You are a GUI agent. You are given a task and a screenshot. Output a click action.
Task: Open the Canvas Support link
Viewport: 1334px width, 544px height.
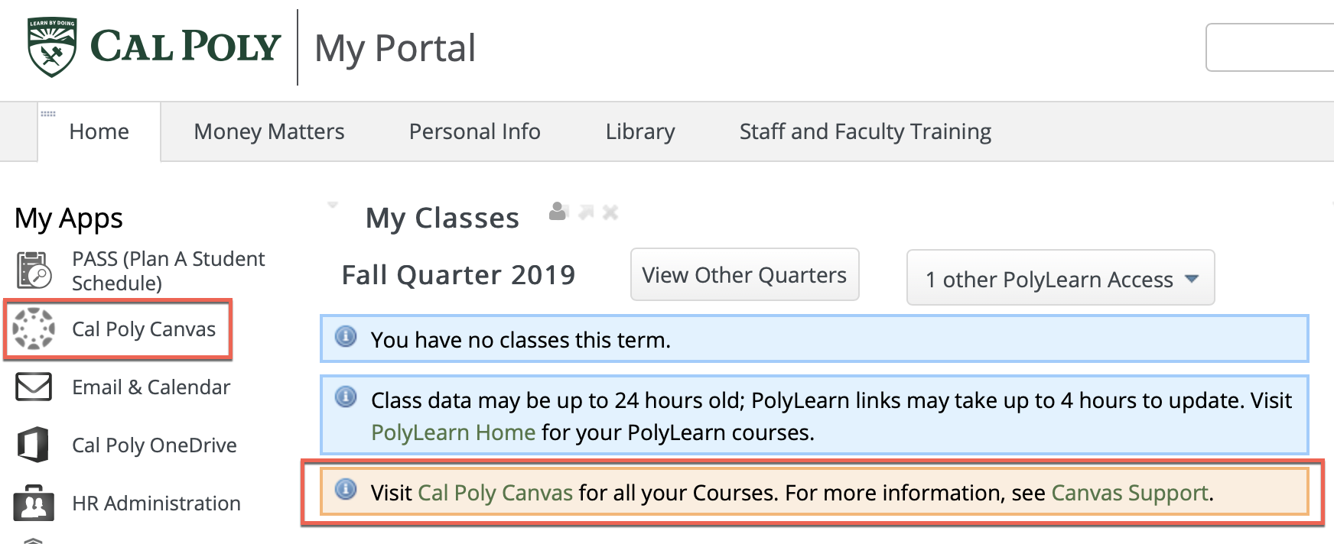coord(1129,493)
